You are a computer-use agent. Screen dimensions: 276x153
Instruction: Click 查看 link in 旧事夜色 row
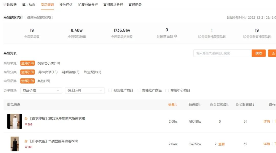221,144
